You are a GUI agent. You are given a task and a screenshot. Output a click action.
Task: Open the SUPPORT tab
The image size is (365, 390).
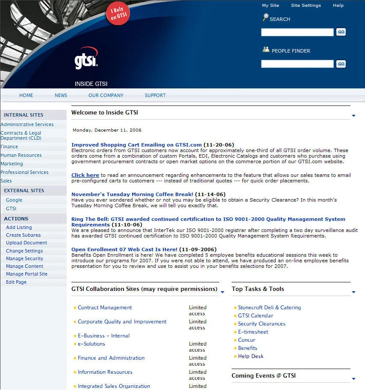pos(155,95)
